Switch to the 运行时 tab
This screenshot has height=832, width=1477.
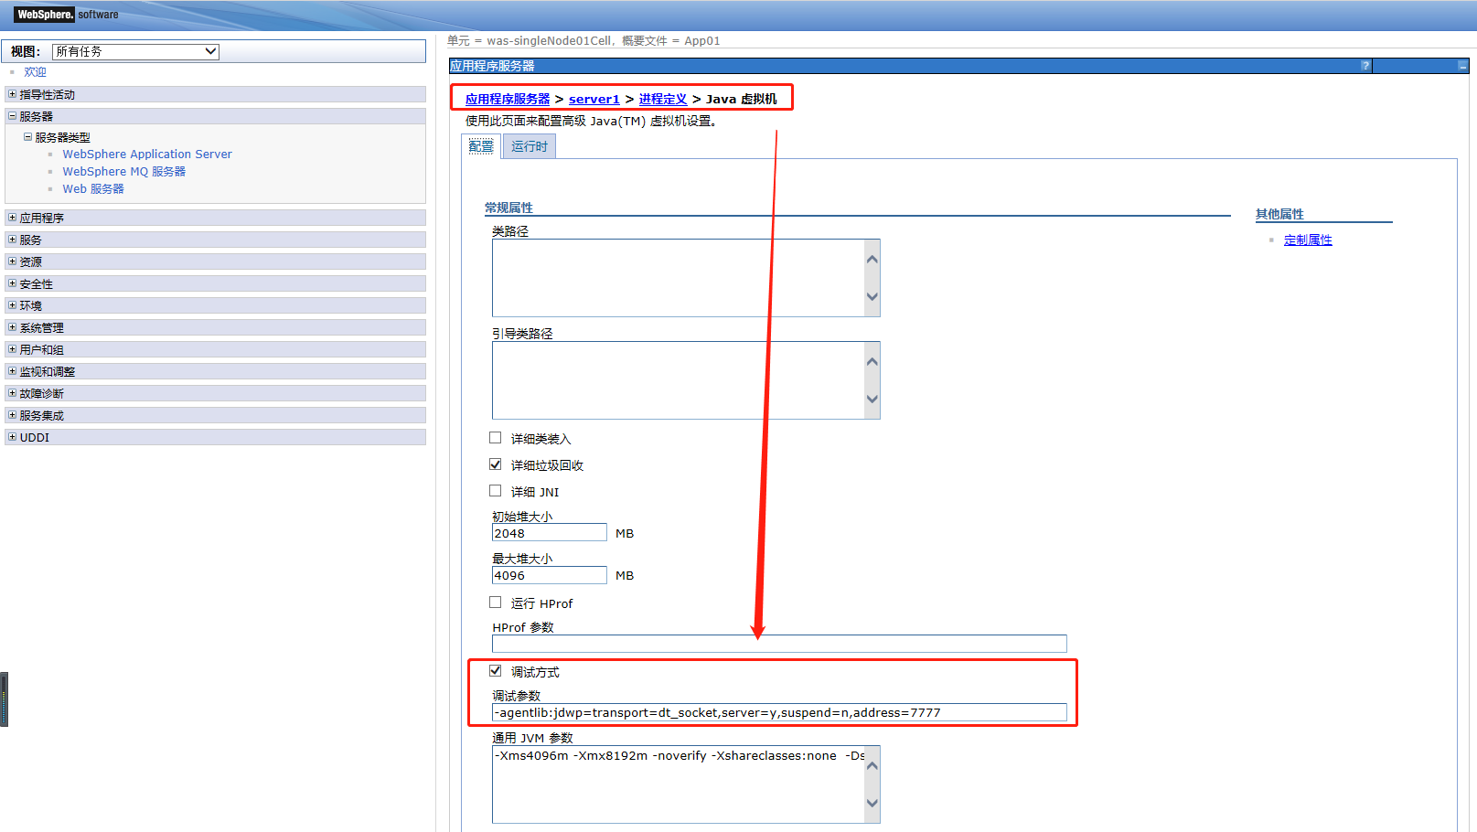pyautogui.click(x=529, y=146)
